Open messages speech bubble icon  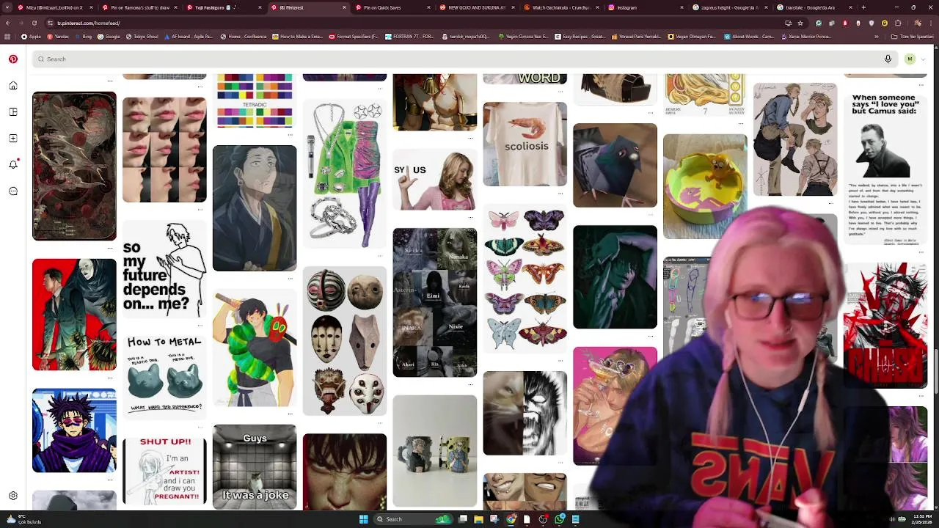[12, 191]
